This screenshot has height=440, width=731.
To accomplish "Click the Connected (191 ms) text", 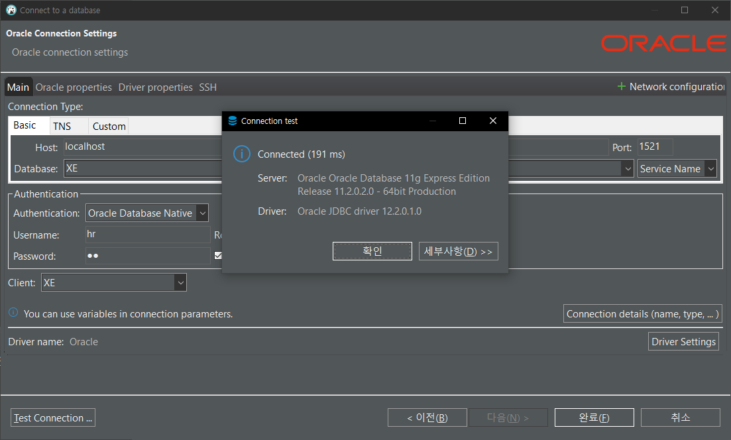I will [301, 154].
